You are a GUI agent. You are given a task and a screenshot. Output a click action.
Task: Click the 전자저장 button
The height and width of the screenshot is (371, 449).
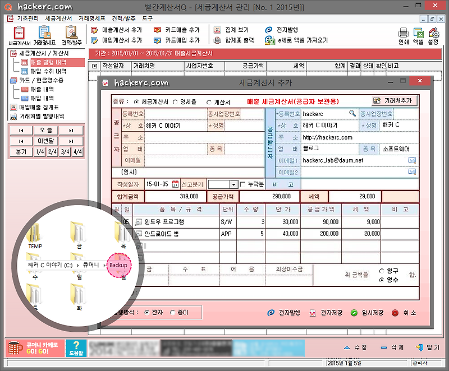pyautogui.click(x=326, y=313)
